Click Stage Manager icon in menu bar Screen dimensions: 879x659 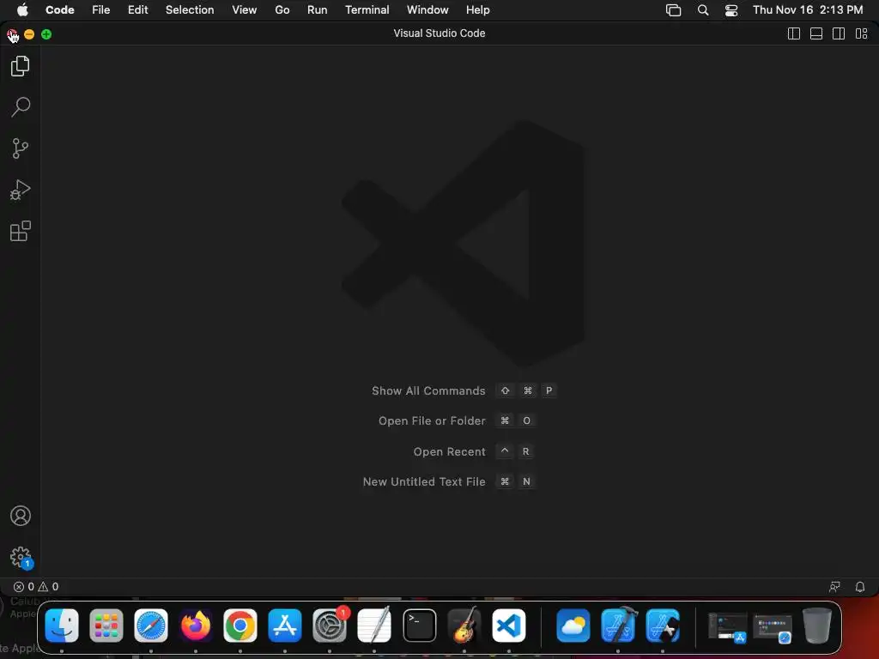(673, 10)
